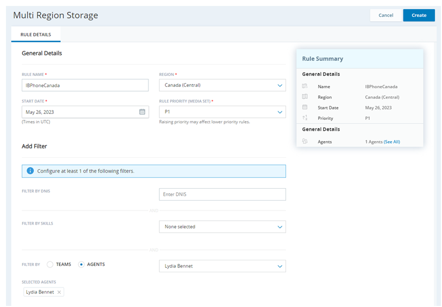
Task: Click the Start Date calendar icon in summary
Action: [304, 107]
